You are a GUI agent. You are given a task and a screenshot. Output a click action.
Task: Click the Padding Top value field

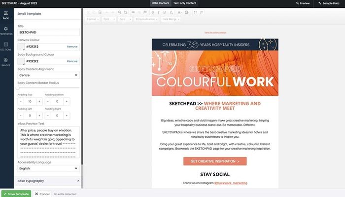[x=30, y=101]
